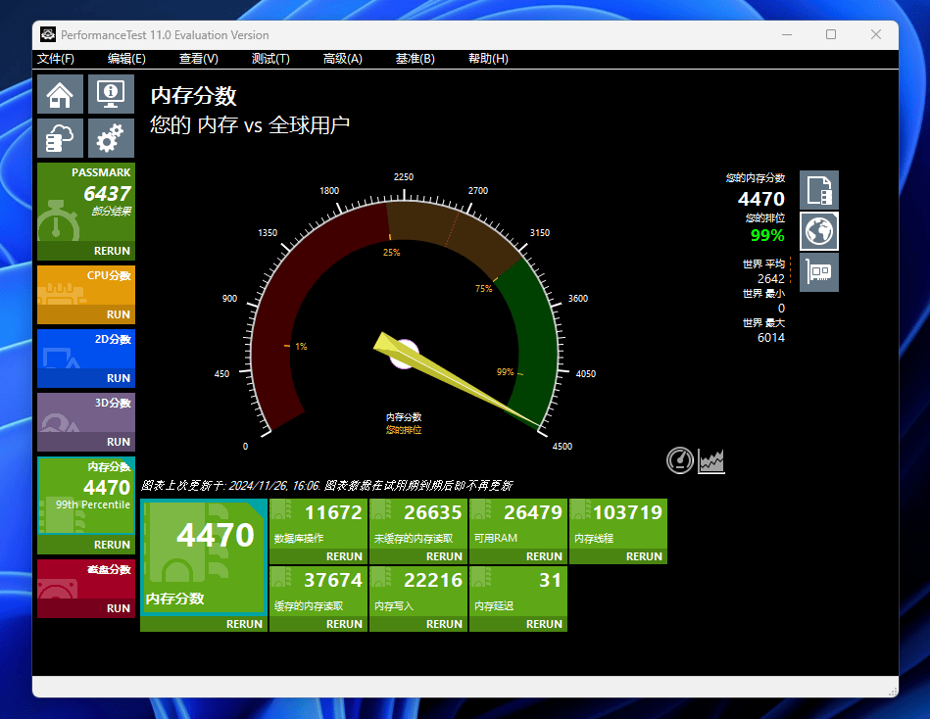Select the 内存分数 4470 sidebar tile
Image resolution: width=930 pixels, height=719 pixels.
pos(86,496)
